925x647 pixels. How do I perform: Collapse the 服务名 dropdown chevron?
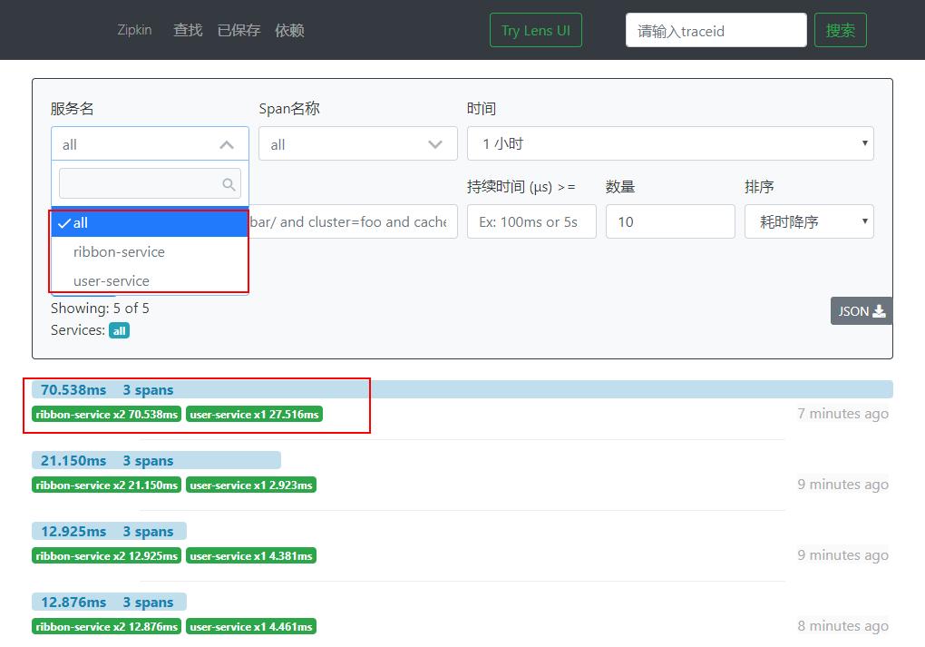(x=227, y=144)
